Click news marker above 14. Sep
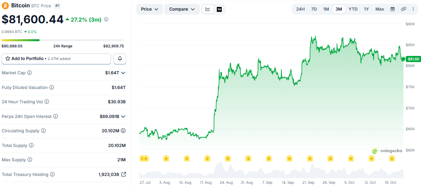The height and width of the screenshot is (187, 421). pos(289,158)
